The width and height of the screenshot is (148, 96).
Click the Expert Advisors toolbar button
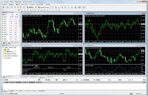point(44,7)
